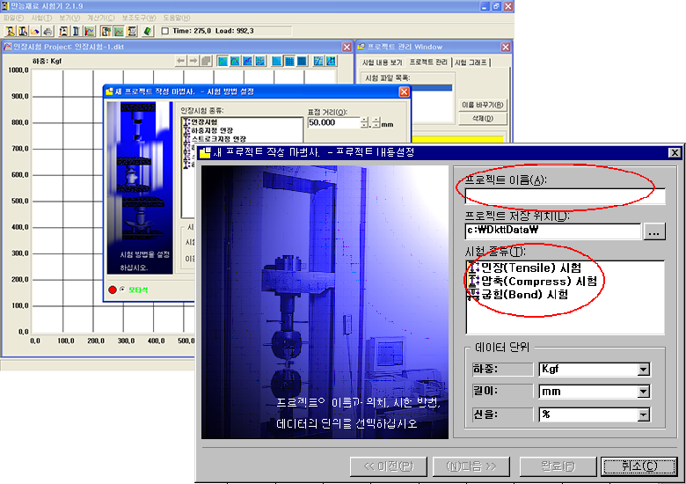Viewport: 686px width, 484px height.
Task: Click second spinner next to mm label
Action: click(x=376, y=123)
